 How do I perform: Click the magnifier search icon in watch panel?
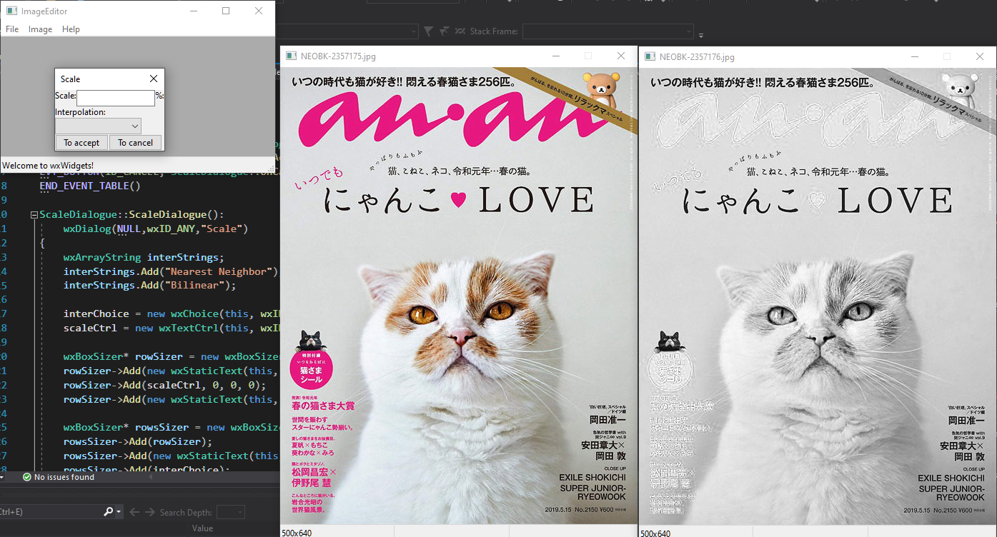(x=108, y=512)
